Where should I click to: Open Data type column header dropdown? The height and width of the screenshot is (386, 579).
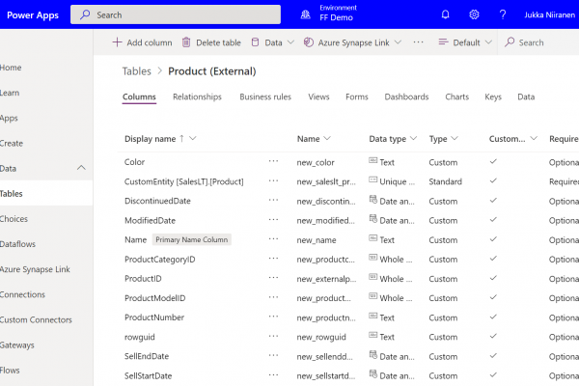coord(413,139)
